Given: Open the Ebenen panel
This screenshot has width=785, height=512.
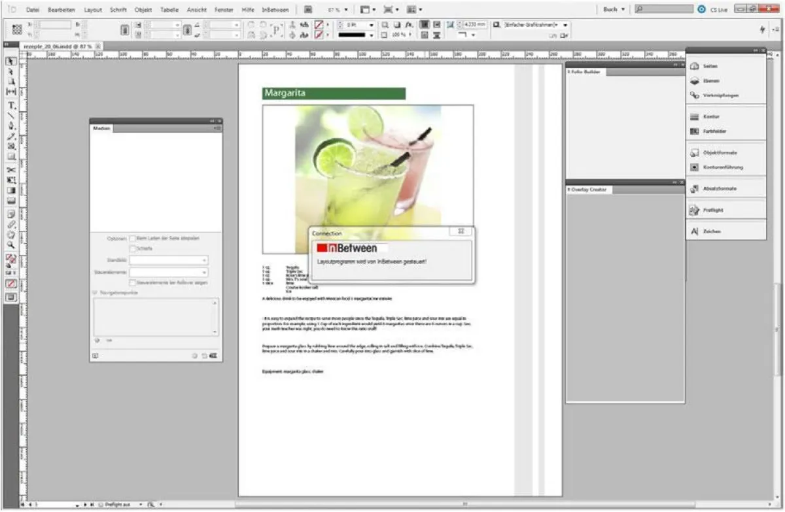Looking at the screenshot, I should click(x=710, y=80).
